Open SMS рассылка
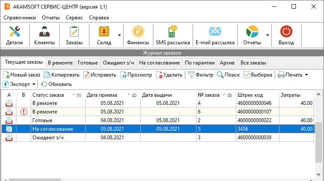Viewport: 324px width, 181px height. [173, 35]
